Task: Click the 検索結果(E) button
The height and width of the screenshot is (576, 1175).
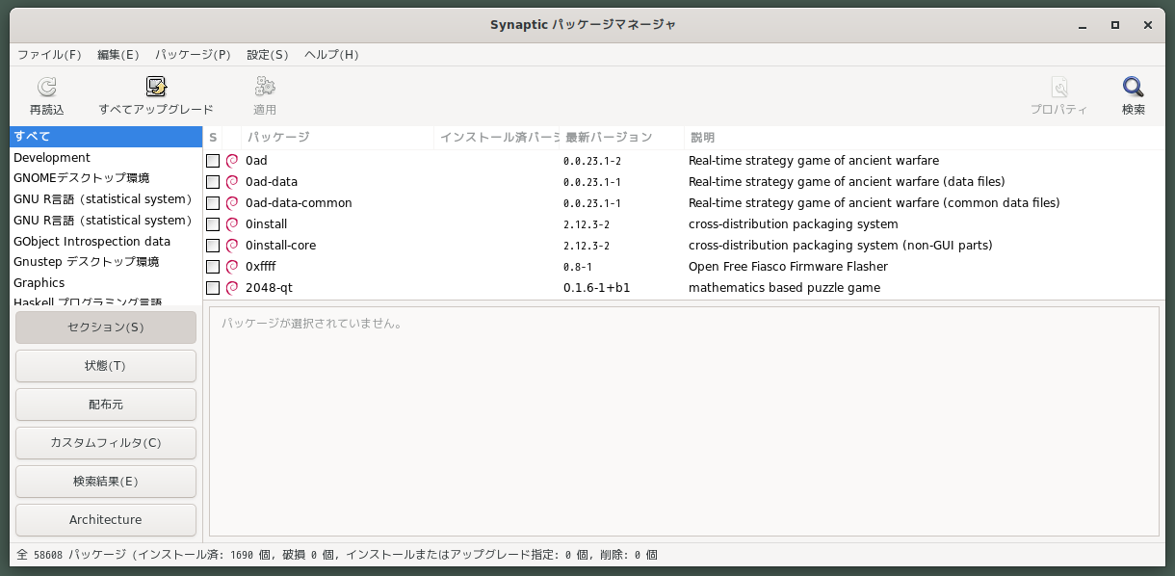Action: [106, 482]
